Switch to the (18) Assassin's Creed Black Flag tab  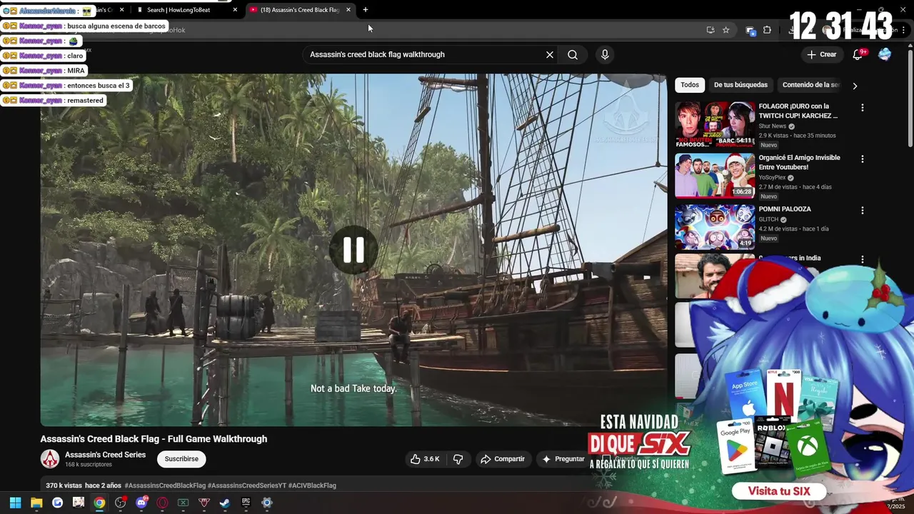pyautogui.click(x=299, y=10)
